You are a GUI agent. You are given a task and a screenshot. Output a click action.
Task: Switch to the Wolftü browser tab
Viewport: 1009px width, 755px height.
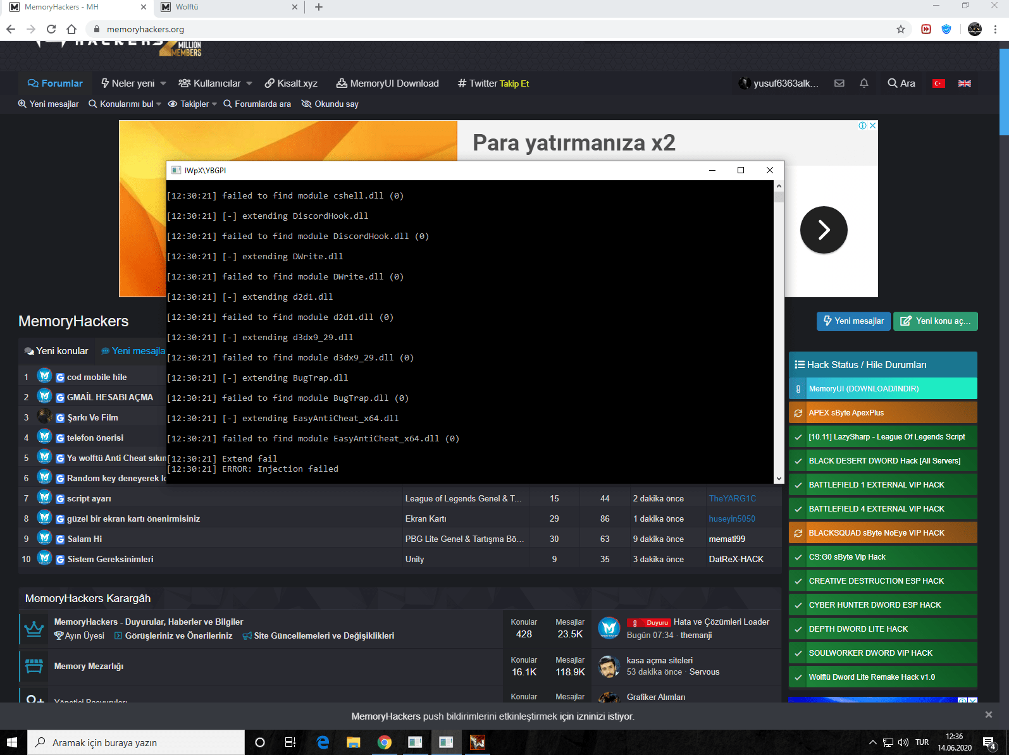(x=226, y=7)
